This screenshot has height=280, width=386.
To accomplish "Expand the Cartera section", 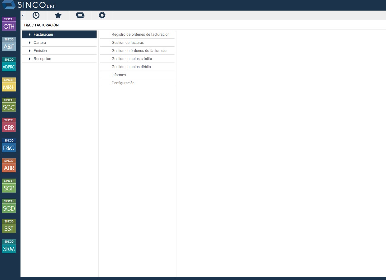I will (40, 42).
